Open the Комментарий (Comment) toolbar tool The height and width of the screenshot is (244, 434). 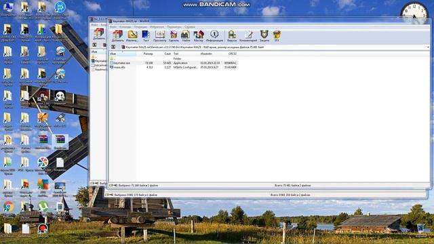coord(248,36)
